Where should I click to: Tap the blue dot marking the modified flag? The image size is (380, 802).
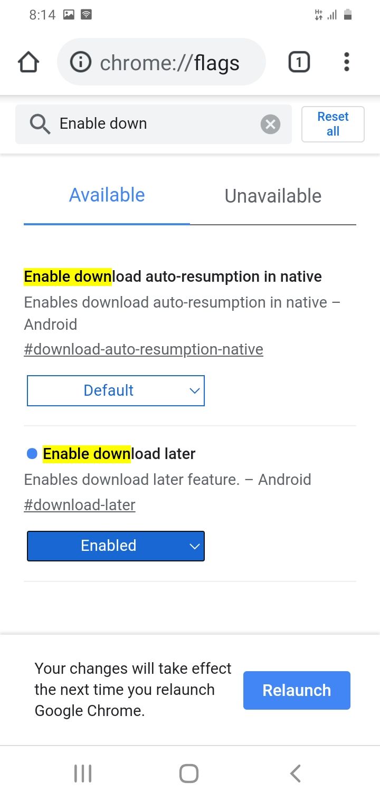[31, 453]
